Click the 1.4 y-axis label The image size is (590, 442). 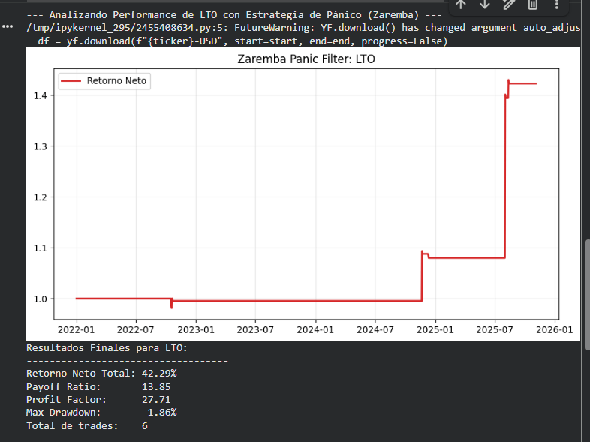(x=41, y=95)
